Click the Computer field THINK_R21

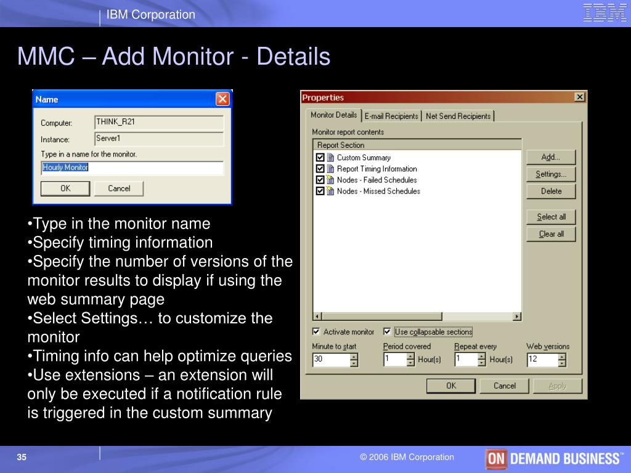[x=159, y=123]
